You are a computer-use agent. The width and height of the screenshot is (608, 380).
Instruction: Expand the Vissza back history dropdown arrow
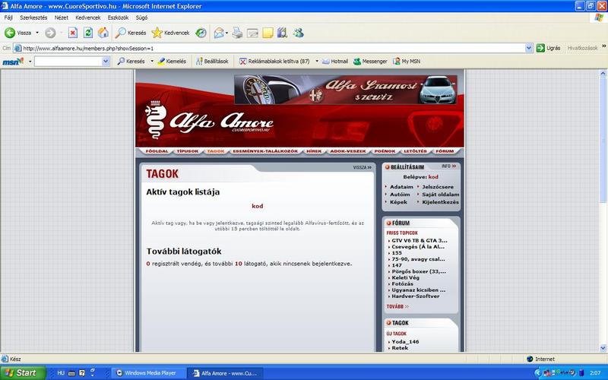37,33
